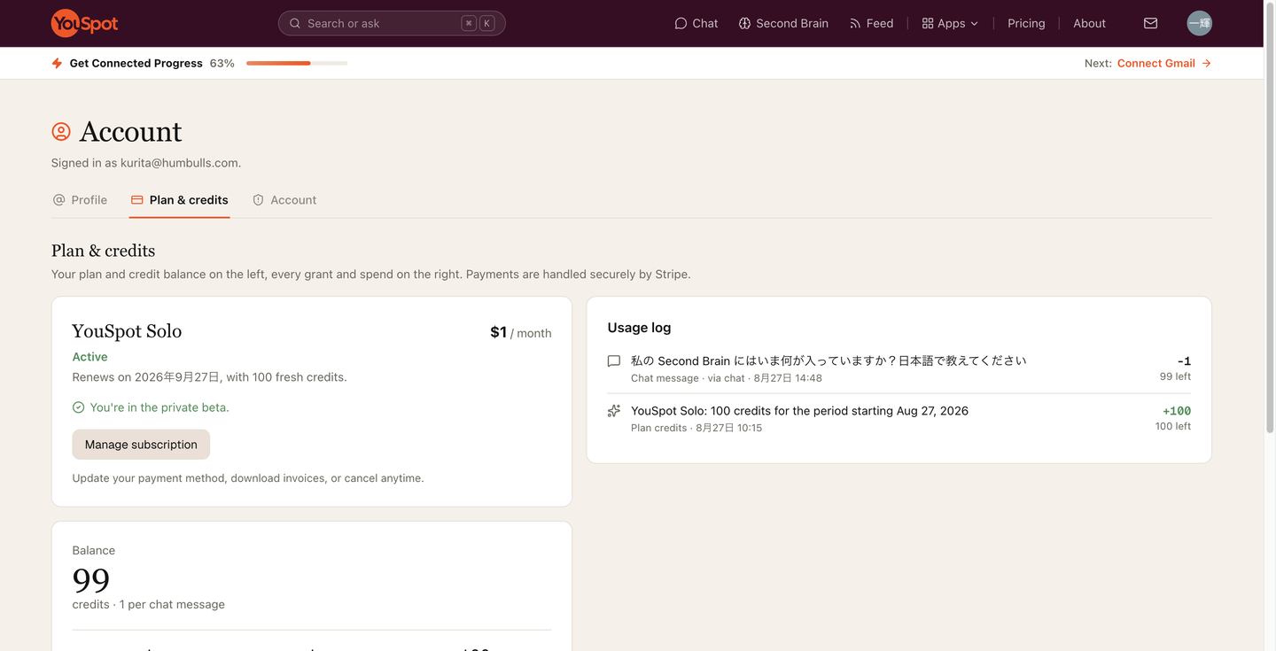Click the renewal date text
Screen dimensions: 1276x651
pos(209,377)
